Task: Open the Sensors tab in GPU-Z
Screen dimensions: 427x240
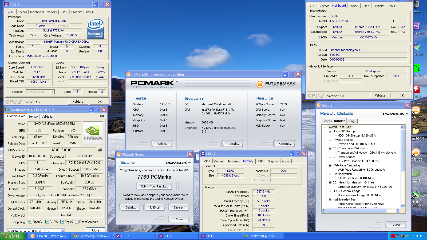Action: (33, 117)
